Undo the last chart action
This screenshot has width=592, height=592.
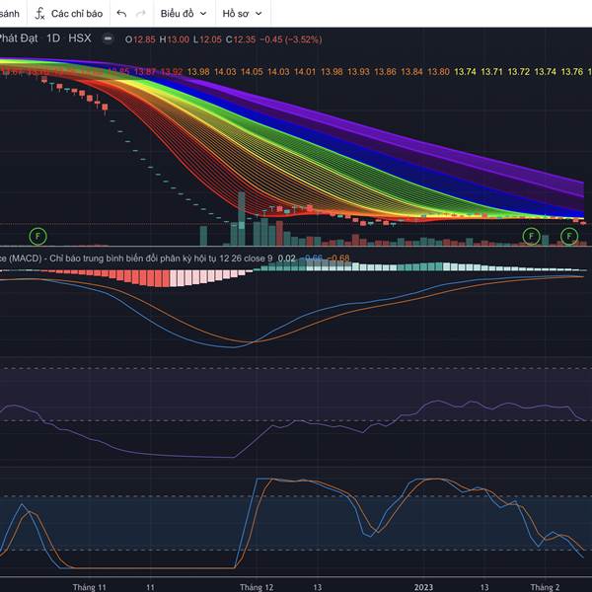[x=121, y=14]
